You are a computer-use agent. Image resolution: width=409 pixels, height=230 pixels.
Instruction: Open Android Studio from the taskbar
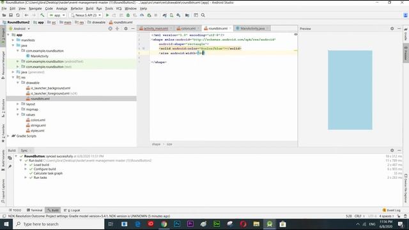coord(270,224)
